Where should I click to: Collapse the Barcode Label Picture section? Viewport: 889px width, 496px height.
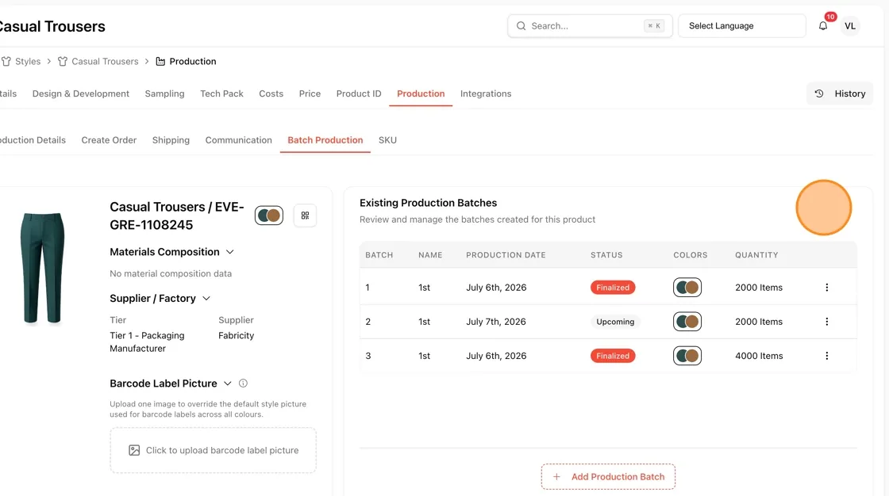[227, 383]
